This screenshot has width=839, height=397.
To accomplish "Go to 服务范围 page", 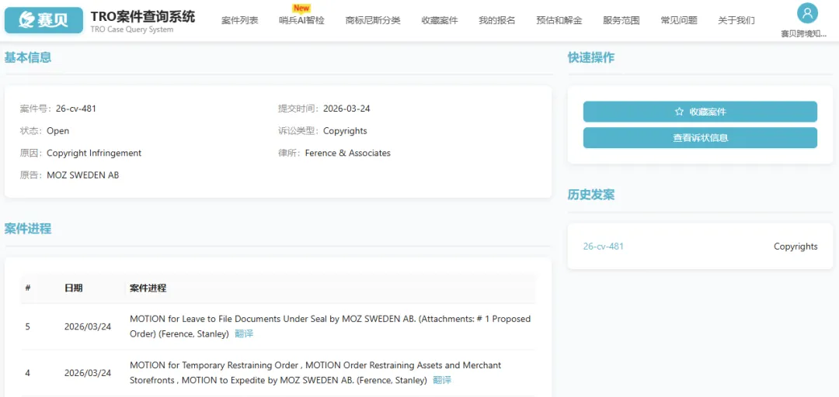I will click(621, 21).
